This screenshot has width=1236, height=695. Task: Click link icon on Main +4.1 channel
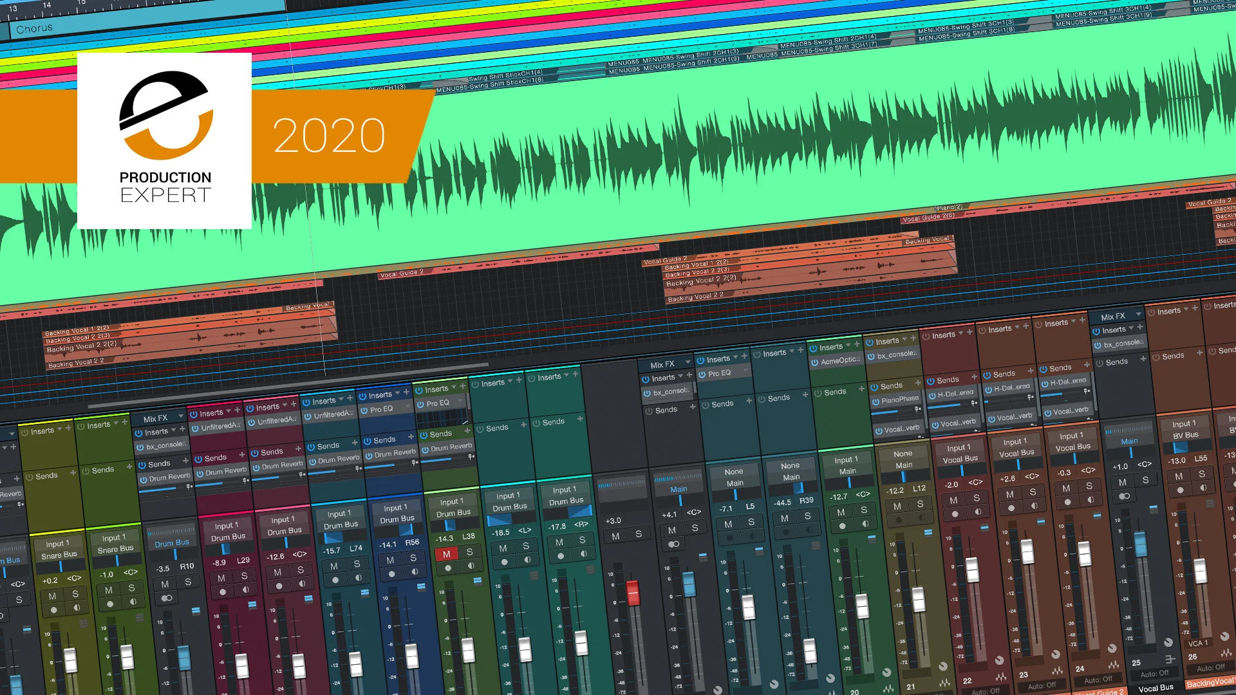tap(673, 544)
